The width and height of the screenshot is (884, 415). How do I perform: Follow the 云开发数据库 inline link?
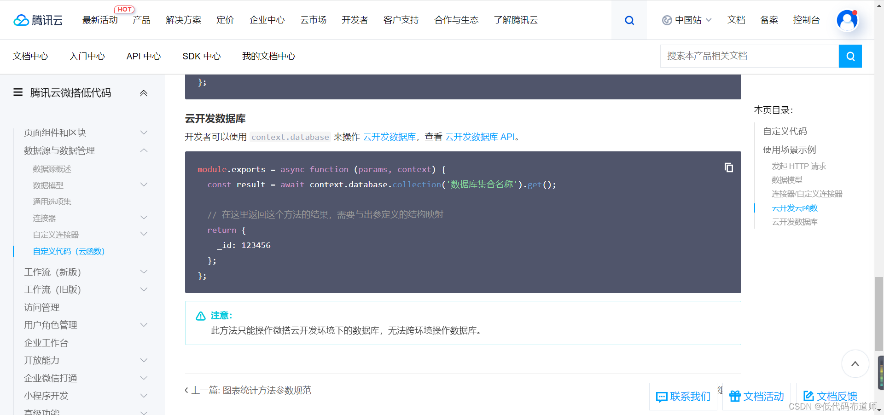click(x=390, y=137)
